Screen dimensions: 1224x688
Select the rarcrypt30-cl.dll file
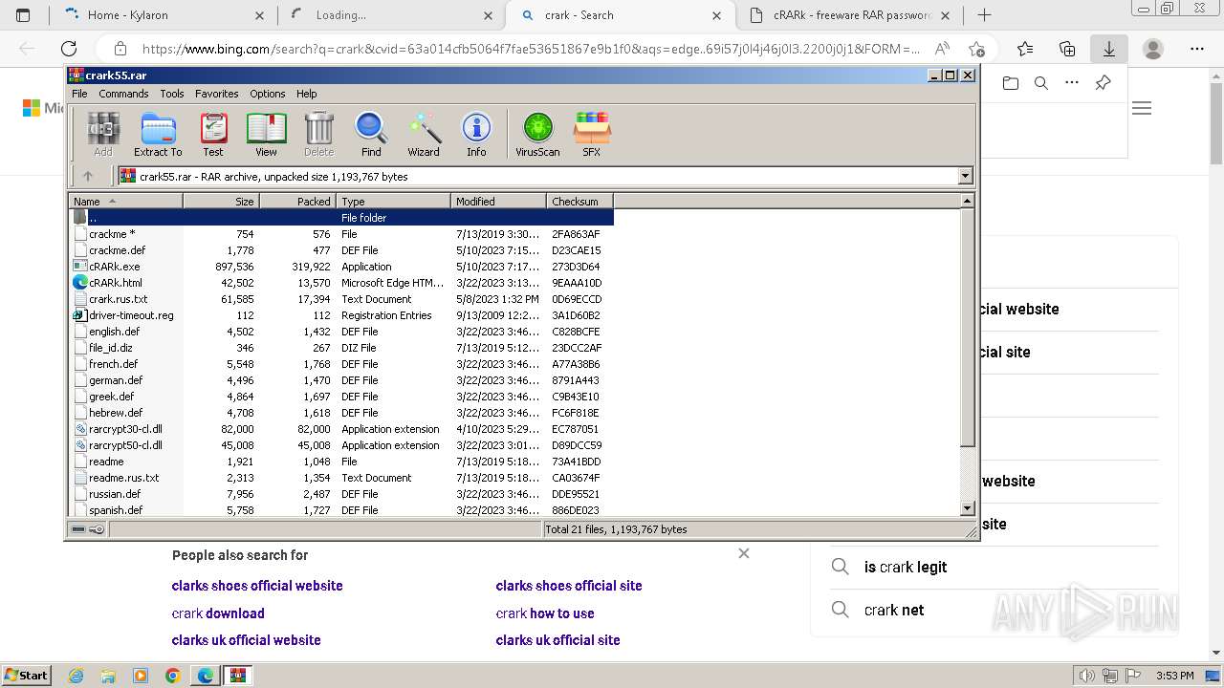(x=341, y=429)
